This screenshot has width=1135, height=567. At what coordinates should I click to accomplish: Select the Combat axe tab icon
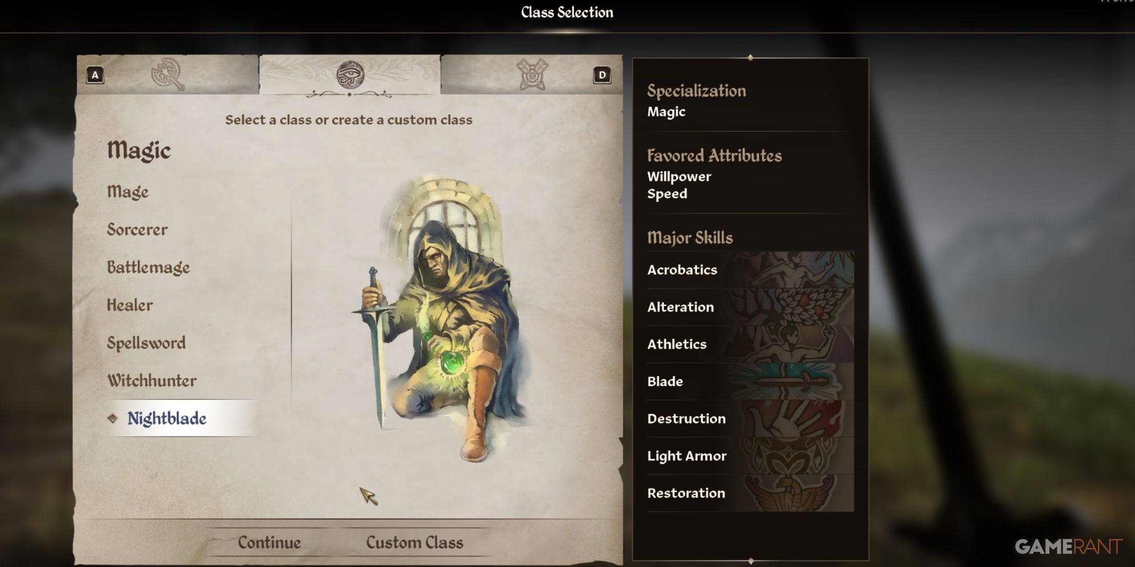[x=168, y=74]
